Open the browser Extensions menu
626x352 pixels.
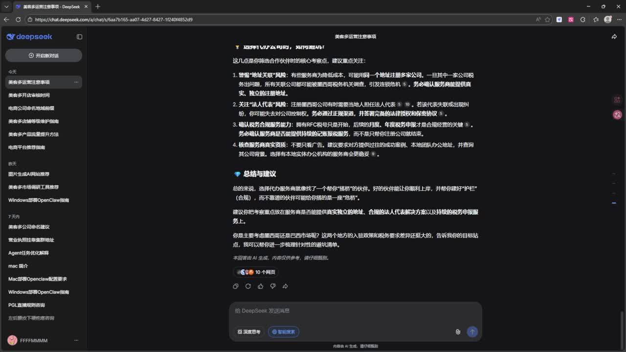tap(583, 20)
